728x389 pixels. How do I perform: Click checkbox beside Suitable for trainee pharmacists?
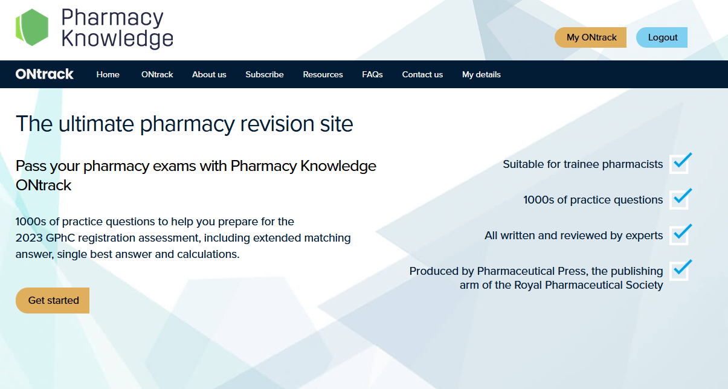(680, 164)
